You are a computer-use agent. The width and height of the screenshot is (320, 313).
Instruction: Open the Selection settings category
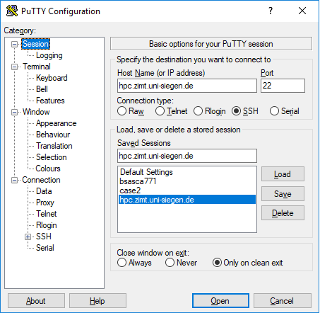tap(52, 157)
